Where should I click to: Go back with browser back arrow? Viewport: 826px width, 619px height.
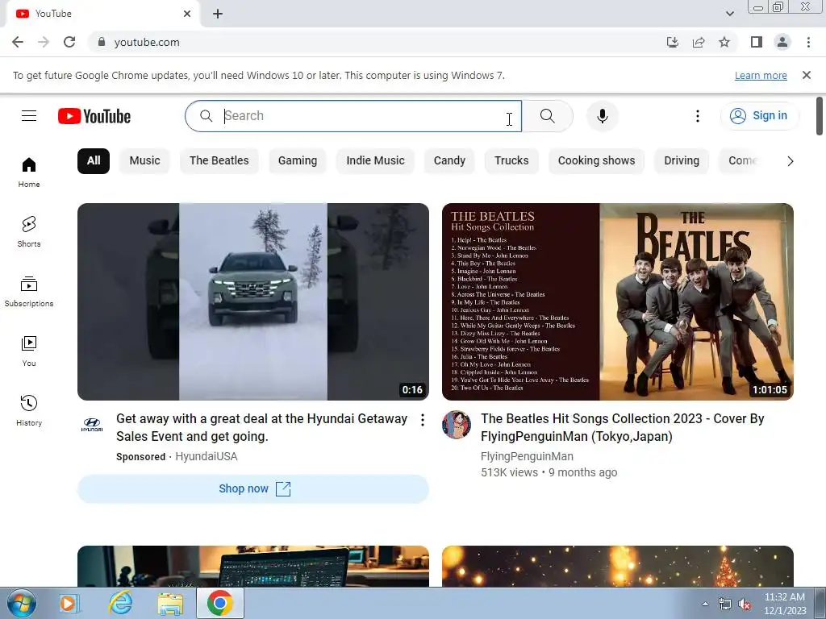(x=18, y=42)
